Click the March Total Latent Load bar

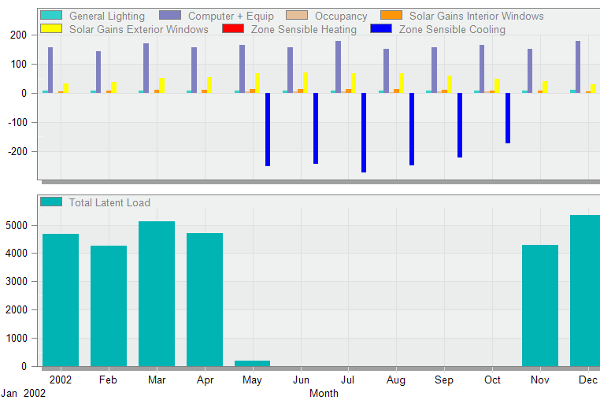(x=157, y=294)
